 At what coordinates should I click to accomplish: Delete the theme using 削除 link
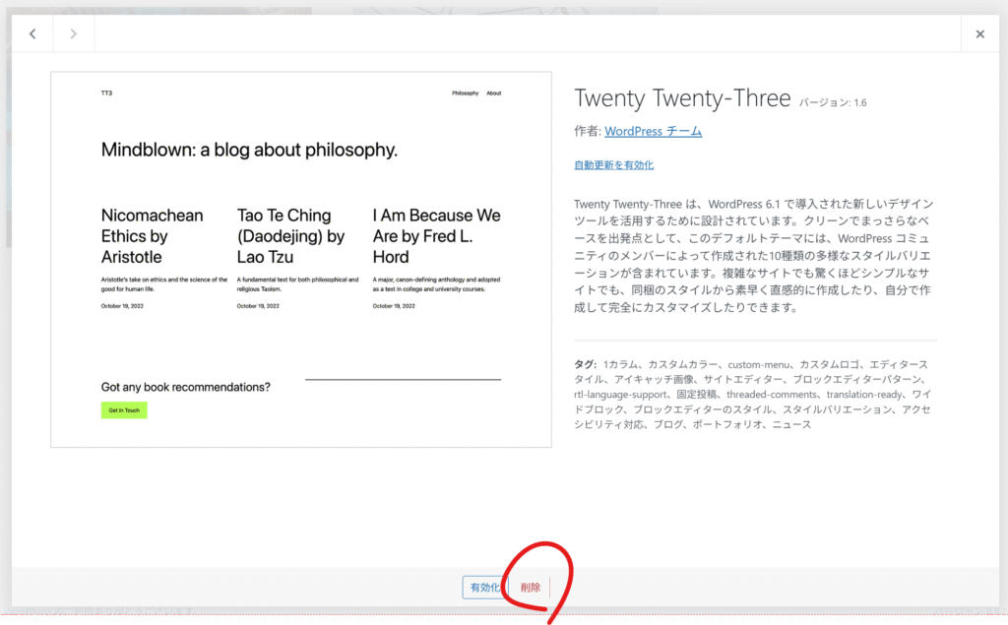point(531,588)
